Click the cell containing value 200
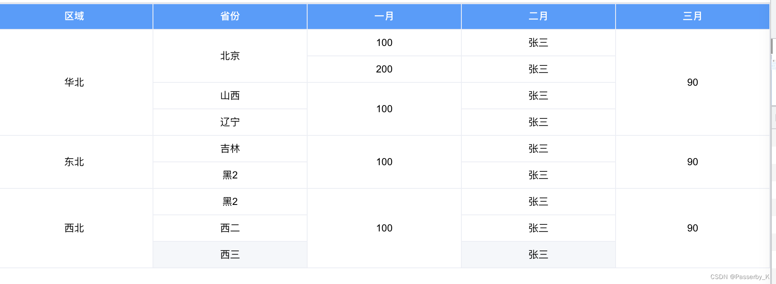The image size is (776, 284). coord(384,69)
